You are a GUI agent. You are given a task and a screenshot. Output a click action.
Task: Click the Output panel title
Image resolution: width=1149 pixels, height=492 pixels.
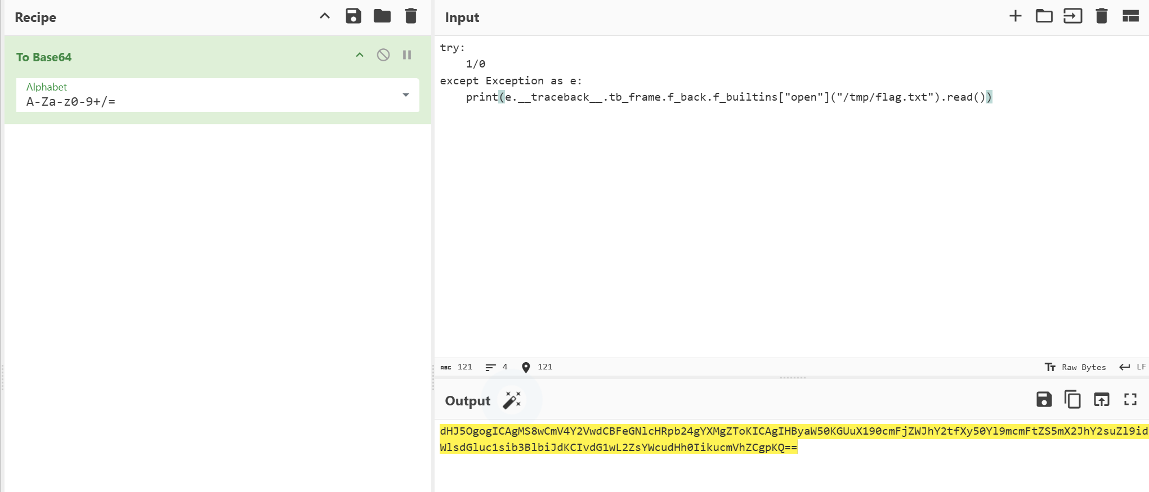(x=468, y=401)
